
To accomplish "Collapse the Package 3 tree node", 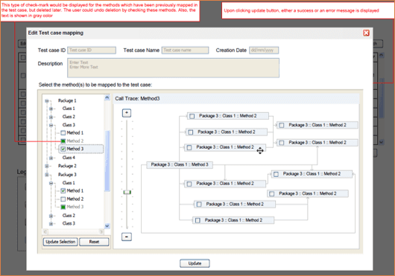I will tap(47, 174).
